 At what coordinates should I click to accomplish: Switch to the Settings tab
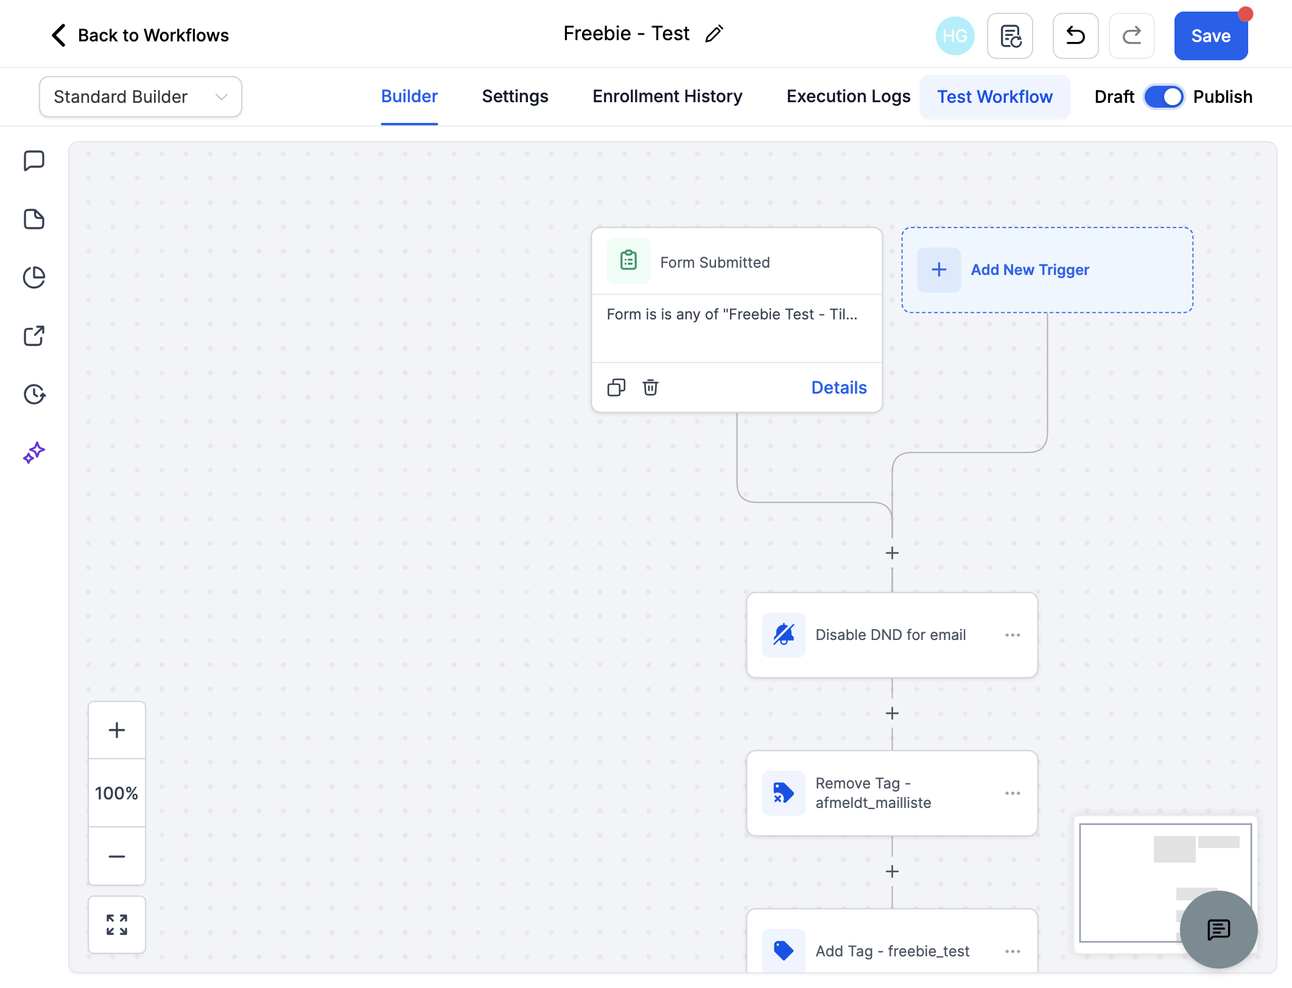coord(515,97)
